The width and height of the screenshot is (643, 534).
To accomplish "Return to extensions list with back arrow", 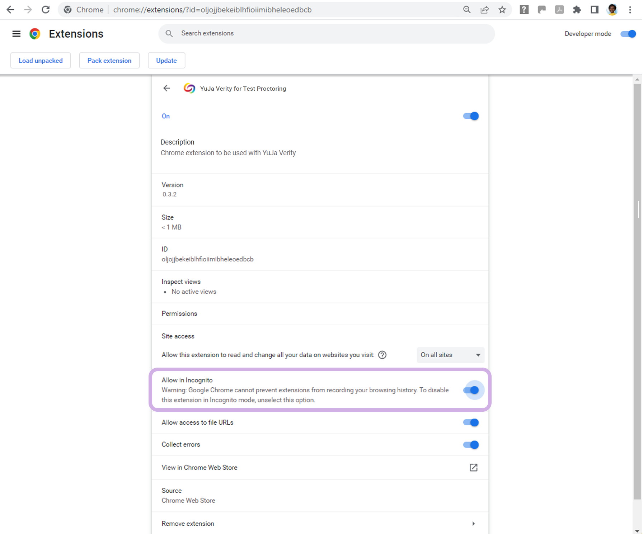I will pos(166,88).
